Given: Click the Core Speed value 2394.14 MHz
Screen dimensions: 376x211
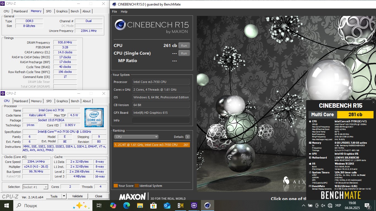Looking at the screenshot, I should pos(36,162).
